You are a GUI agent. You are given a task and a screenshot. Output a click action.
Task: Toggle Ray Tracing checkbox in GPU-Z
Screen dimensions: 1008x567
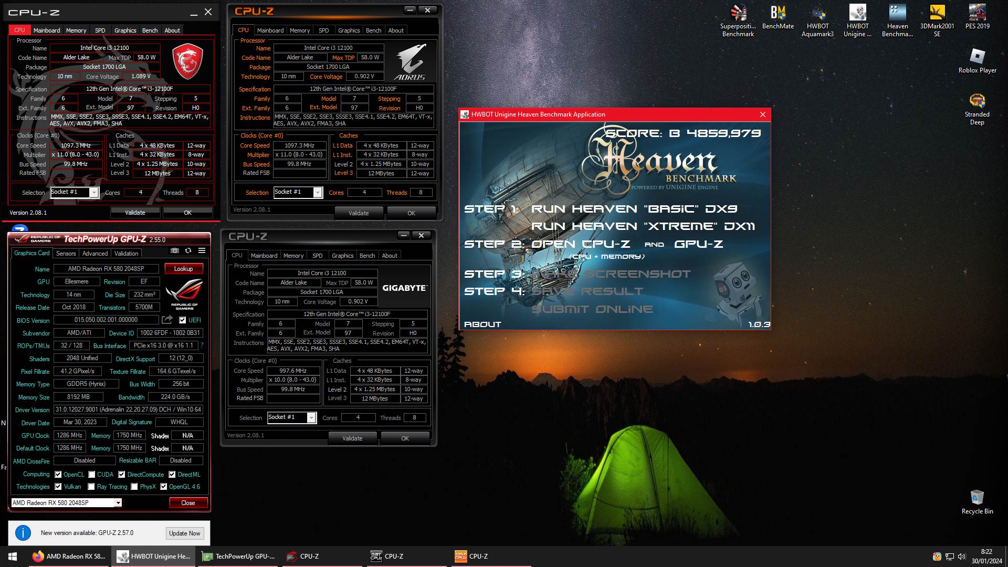[91, 487]
